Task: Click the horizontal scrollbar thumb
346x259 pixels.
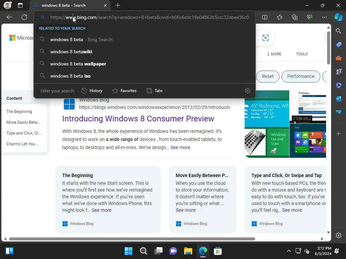Action: 132,239
